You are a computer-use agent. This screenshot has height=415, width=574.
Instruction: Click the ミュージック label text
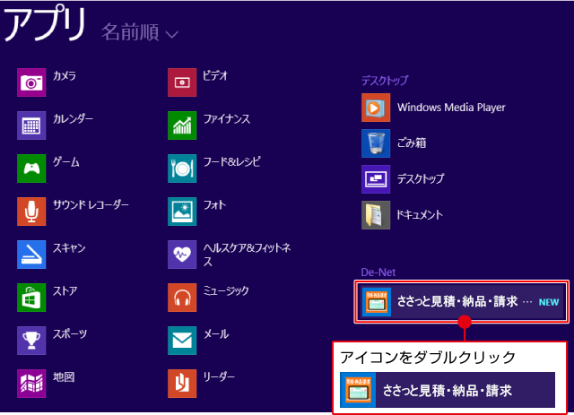tap(226, 291)
